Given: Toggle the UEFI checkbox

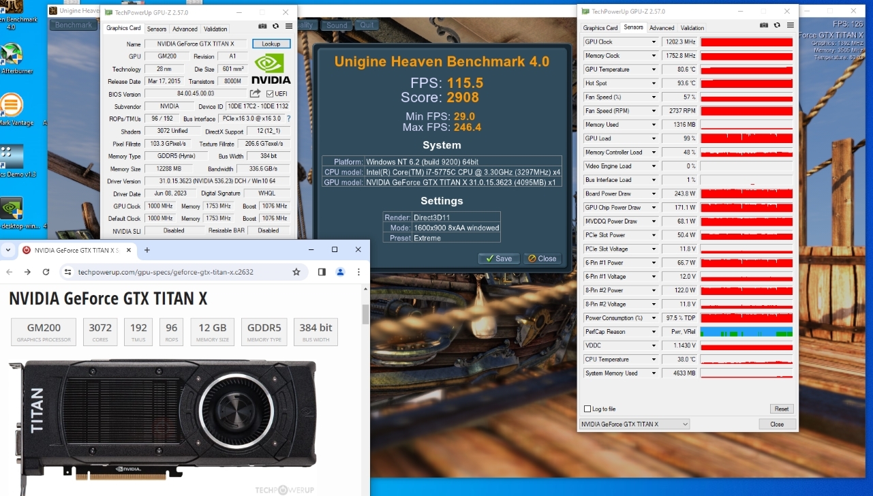Looking at the screenshot, I should pyautogui.click(x=270, y=94).
